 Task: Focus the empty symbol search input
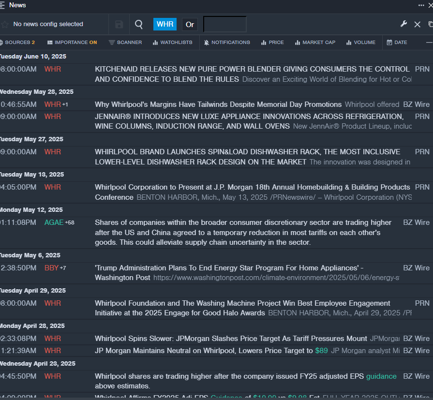point(225,24)
